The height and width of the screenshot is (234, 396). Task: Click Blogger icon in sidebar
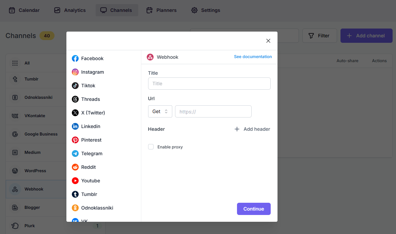click(x=15, y=208)
